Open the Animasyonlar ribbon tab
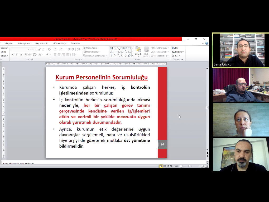This screenshot has height=202, width=269. (24, 43)
